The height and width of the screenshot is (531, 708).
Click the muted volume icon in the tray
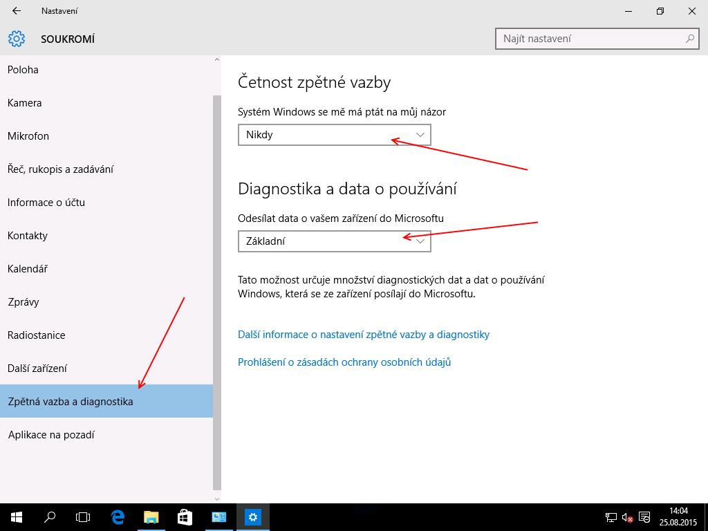628,517
